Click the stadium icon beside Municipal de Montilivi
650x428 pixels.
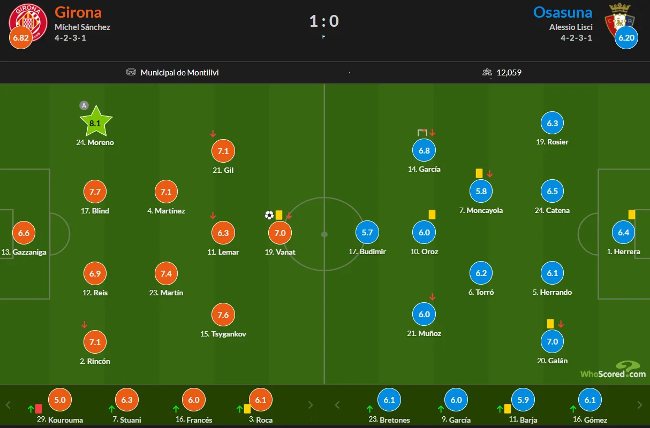131,72
